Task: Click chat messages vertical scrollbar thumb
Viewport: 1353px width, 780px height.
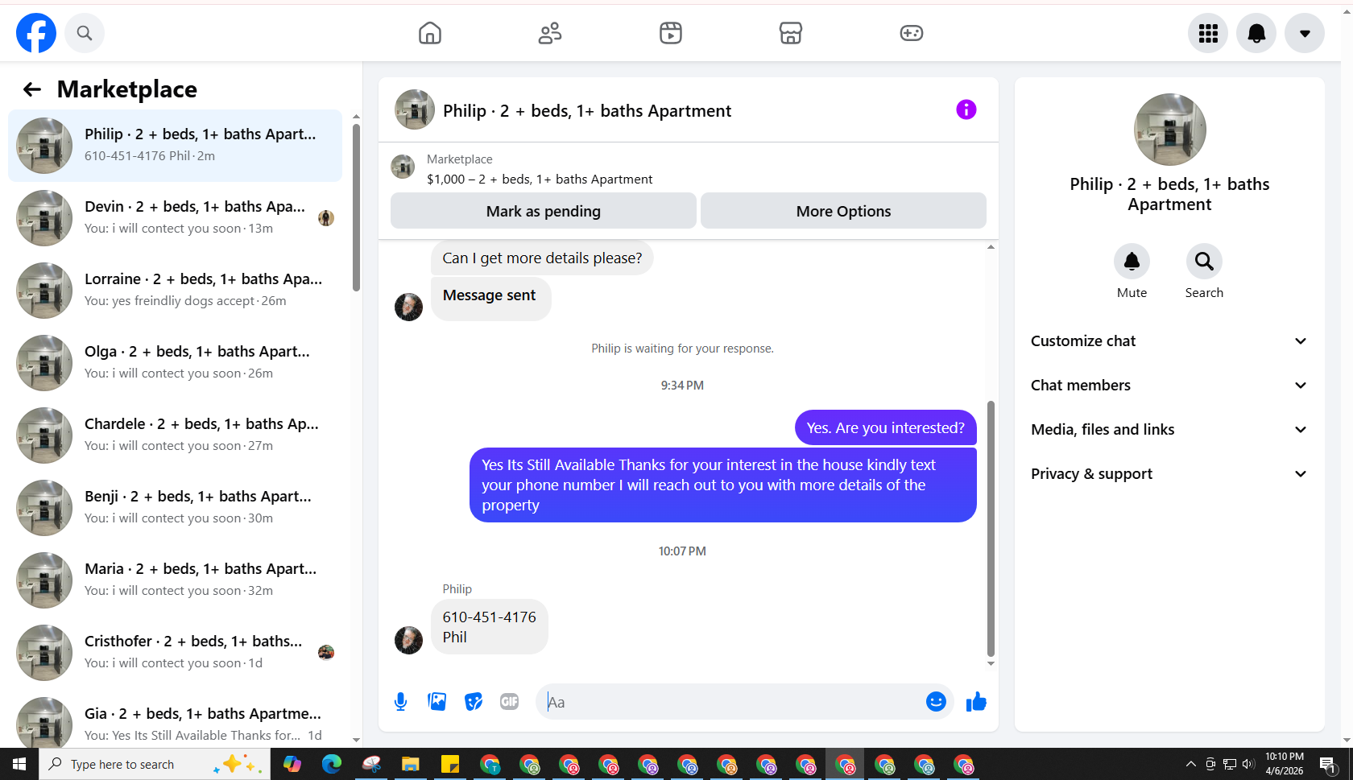Action: [991, 529]
